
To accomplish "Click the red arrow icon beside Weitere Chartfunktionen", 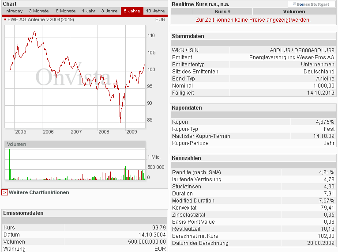I will [4, 192].
